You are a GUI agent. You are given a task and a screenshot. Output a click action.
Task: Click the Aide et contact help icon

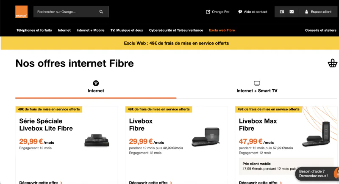[x=240, y=12]
